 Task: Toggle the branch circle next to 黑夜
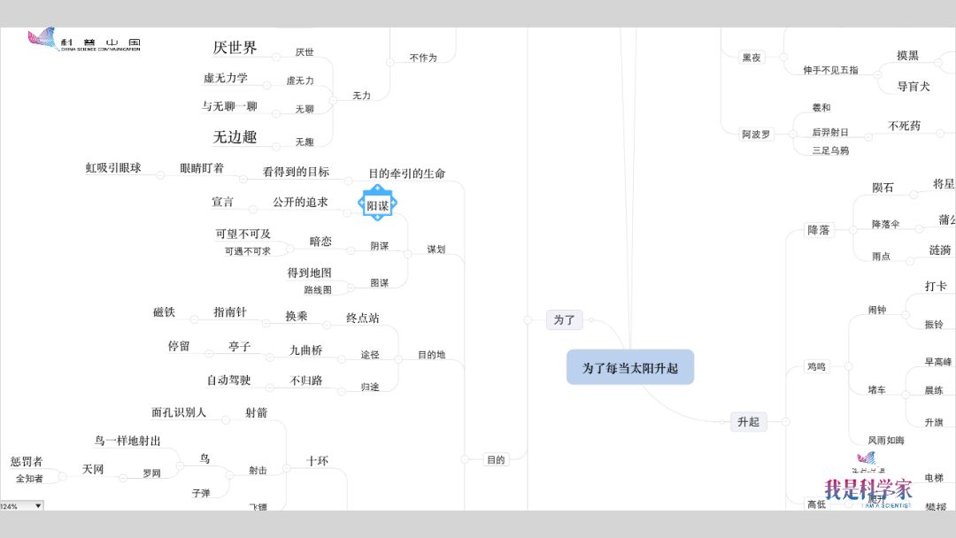pos(783,58)
